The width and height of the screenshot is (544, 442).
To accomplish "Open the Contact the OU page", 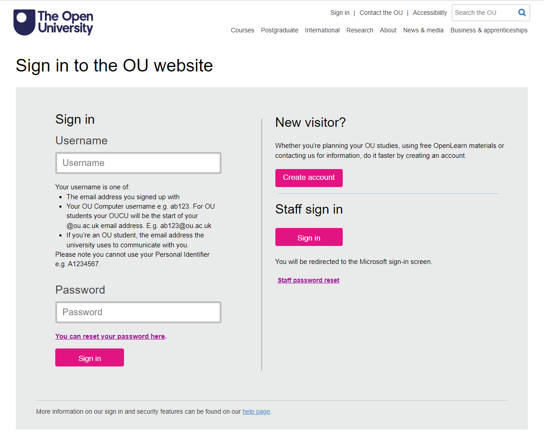I will pos(381,13).
